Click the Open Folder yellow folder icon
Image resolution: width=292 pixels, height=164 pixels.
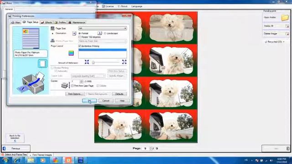285,18
